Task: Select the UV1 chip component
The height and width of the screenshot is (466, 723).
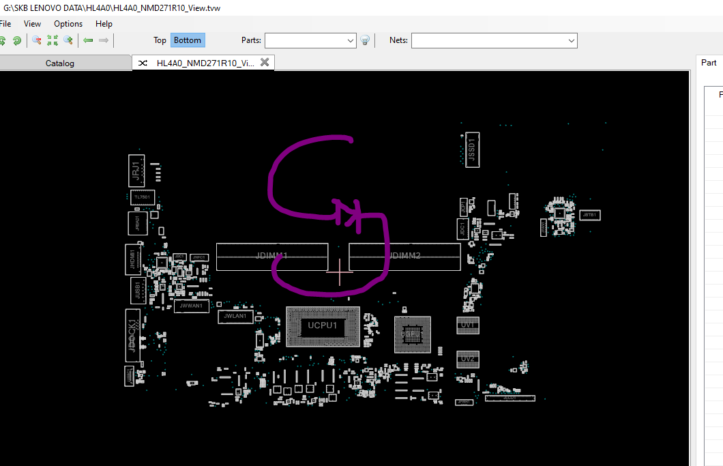Action: [x=468, y=325]
